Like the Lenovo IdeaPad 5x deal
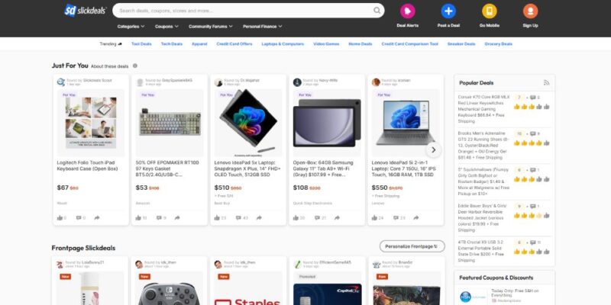The height and width of the screenshot is (305, 611). click(x=217, y=218)
